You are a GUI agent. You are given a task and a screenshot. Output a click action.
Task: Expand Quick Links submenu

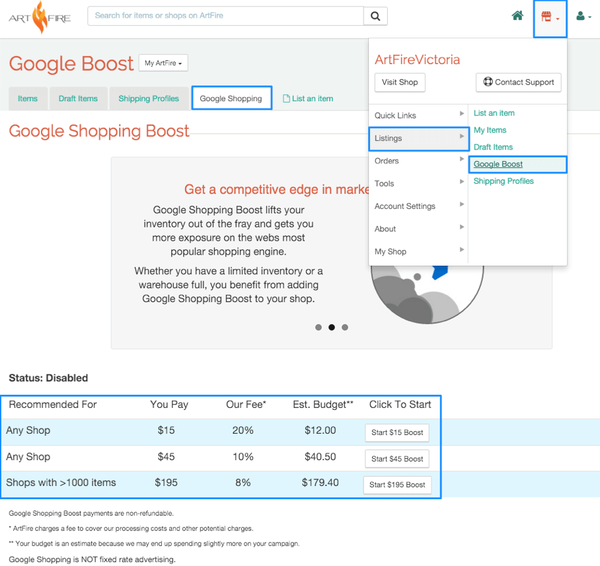tap(419, 115)
